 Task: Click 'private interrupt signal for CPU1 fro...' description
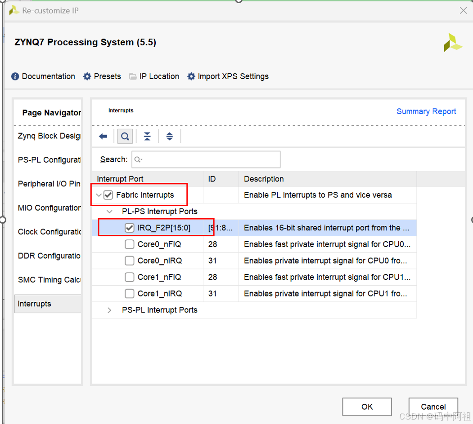point(325,294)
